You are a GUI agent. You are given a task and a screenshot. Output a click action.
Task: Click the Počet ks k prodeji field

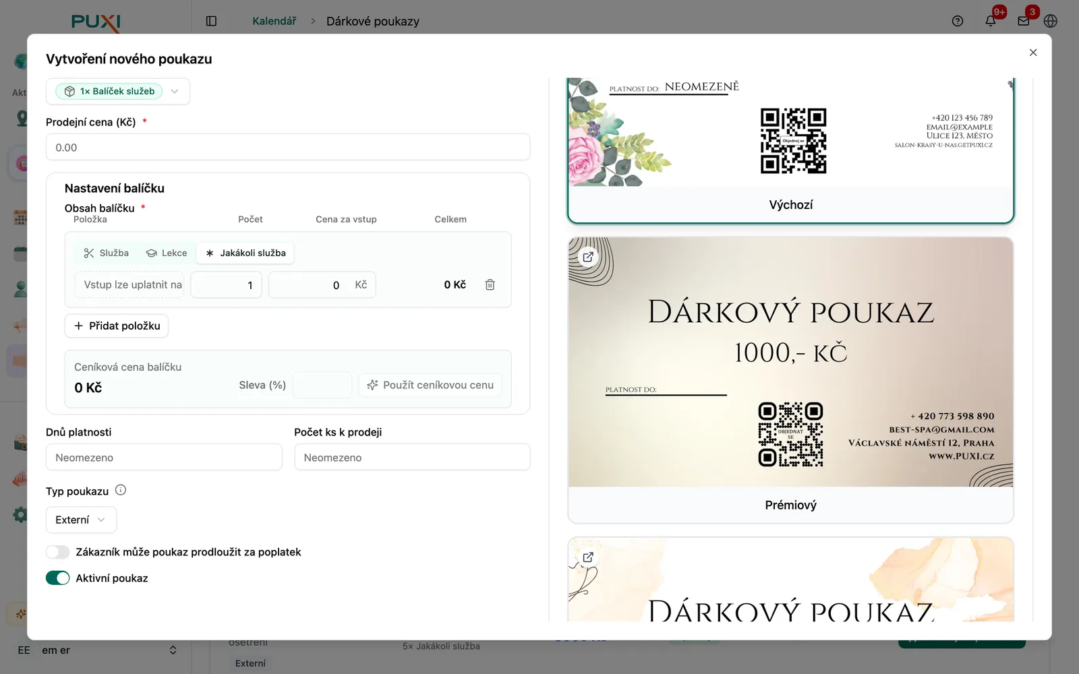tap(412, 457)
